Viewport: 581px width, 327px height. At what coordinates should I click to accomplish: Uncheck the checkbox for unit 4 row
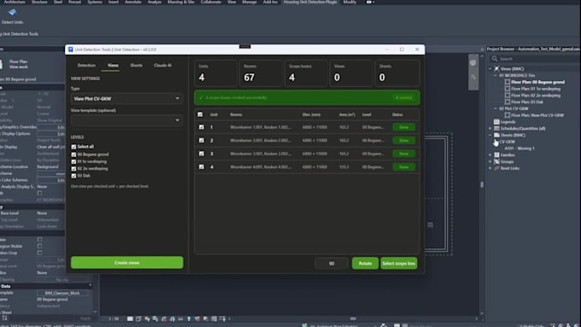click(x=201, y=166)
